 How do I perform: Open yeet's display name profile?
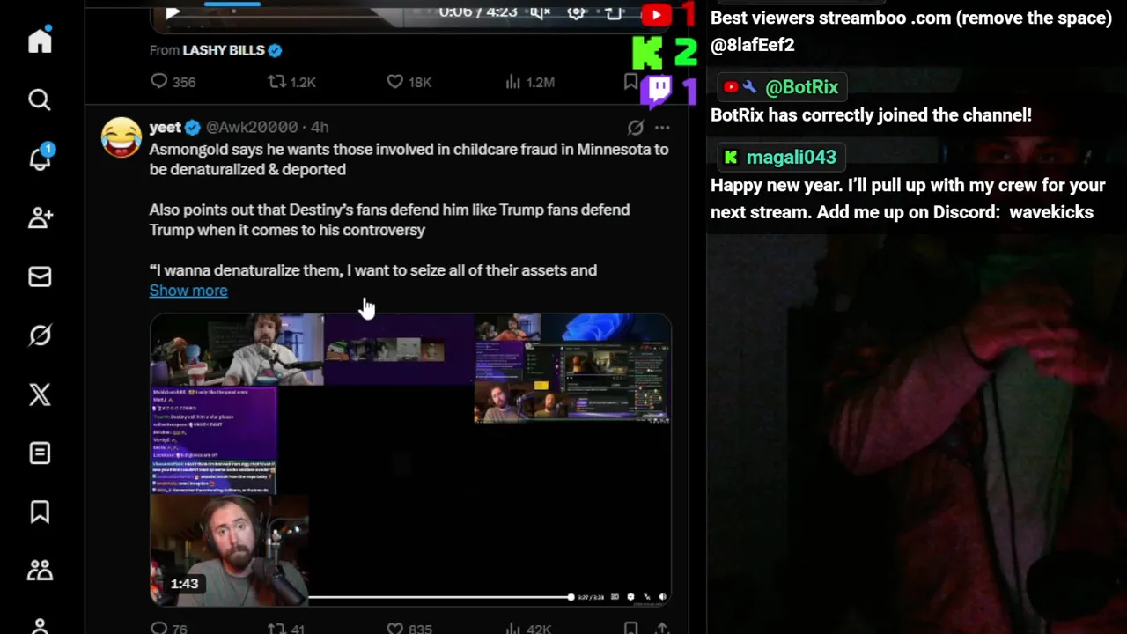pyautogui.click(x=166, y=127)
